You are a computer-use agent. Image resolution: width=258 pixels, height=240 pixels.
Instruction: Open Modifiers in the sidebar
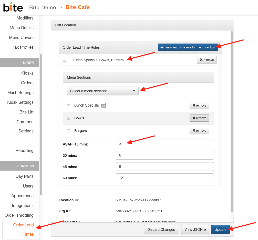click(x=25, y=18)
